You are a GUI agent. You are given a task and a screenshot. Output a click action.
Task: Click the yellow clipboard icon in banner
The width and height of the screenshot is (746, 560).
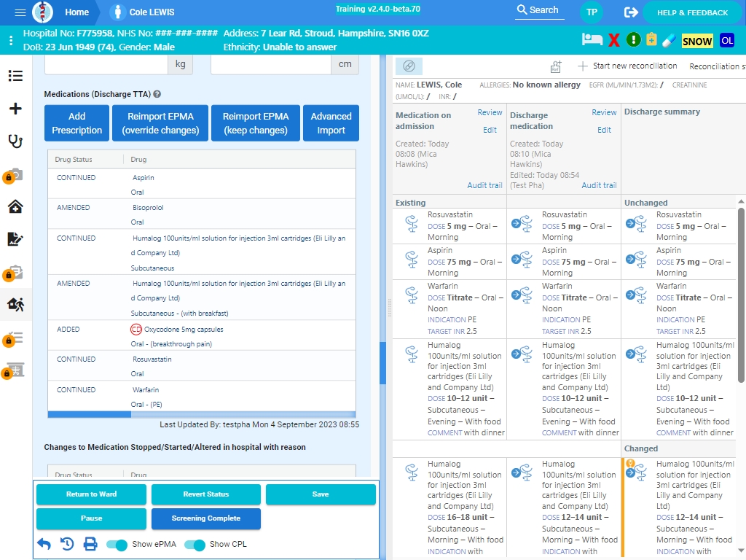[651, 39]
